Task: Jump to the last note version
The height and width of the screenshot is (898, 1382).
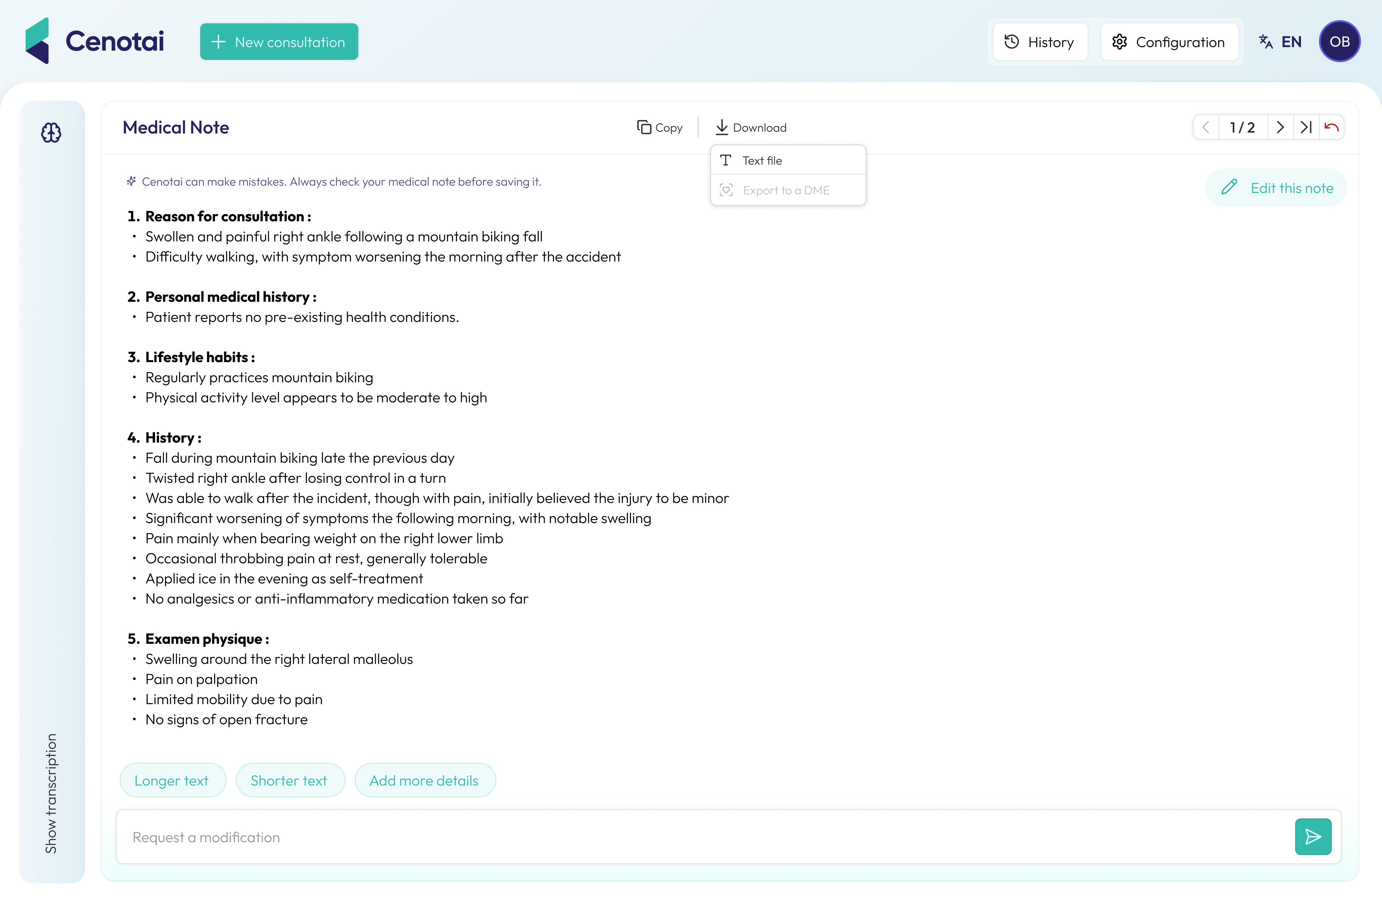Action: click(x=1306, y=127)
